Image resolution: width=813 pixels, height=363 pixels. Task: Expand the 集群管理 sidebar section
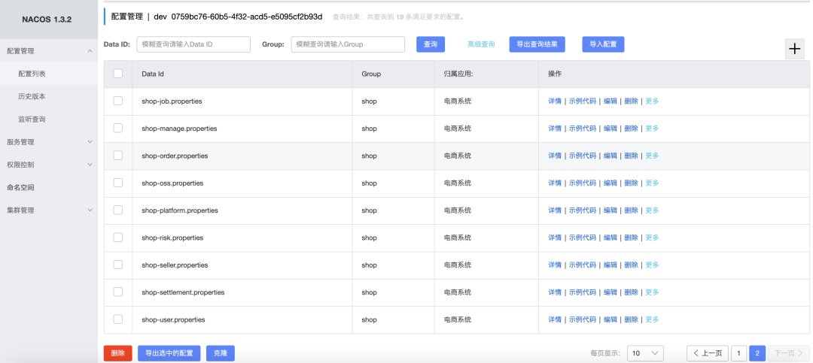tap(49, 210)
